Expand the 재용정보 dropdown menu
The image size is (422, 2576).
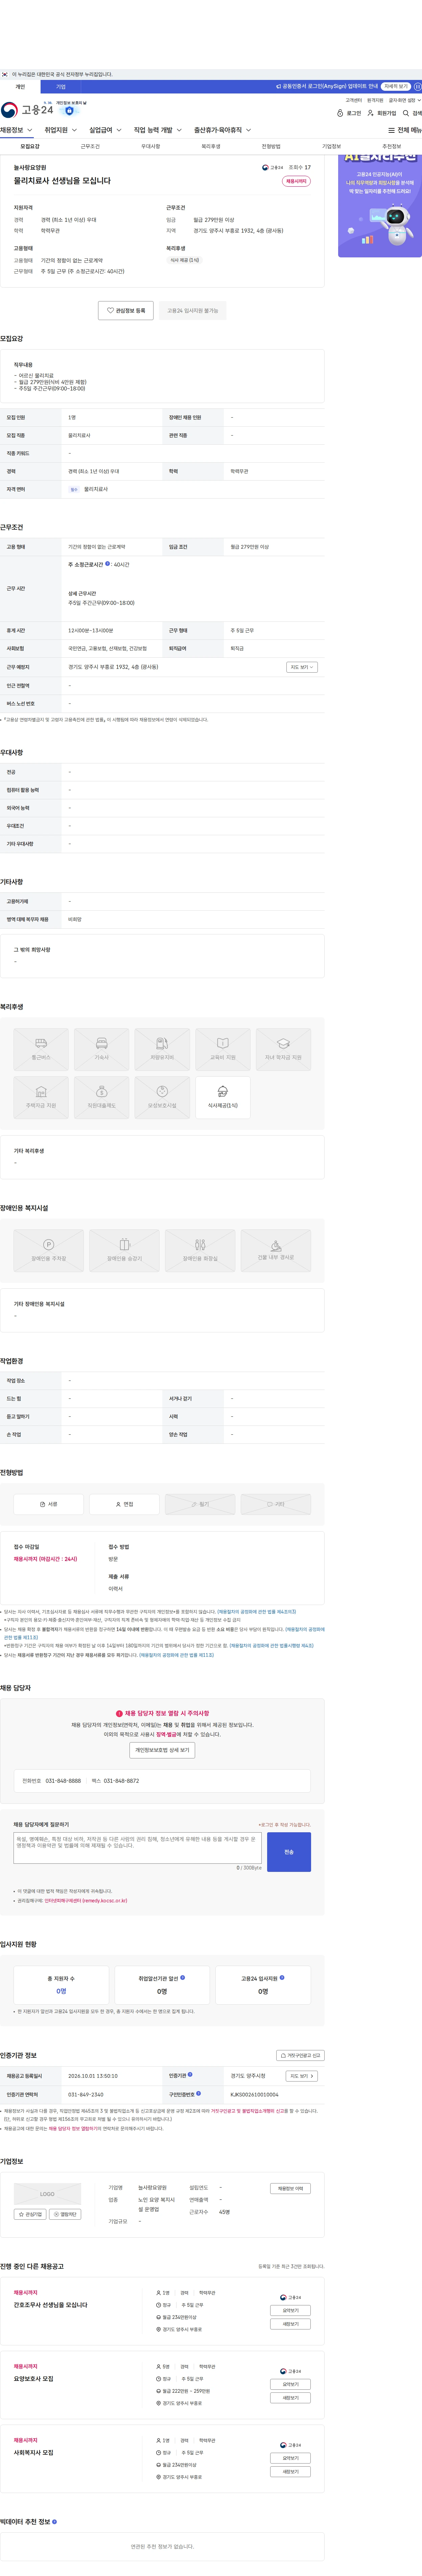point(17,130)
